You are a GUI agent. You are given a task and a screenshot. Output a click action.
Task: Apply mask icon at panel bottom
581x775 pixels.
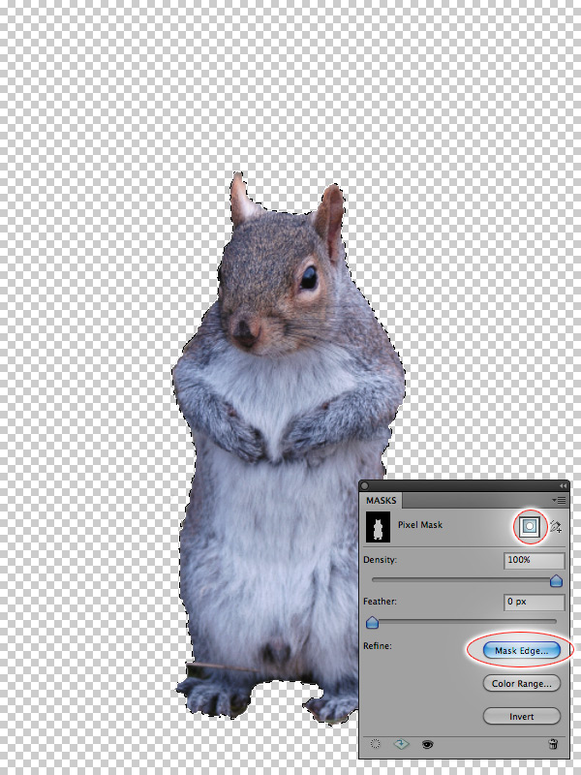pyautogui.click(x=401, y=744)
